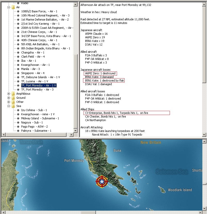Screen dimensions: 207x214
Task: Click bullet icon beside Manila report
Action: pos(18,69)
